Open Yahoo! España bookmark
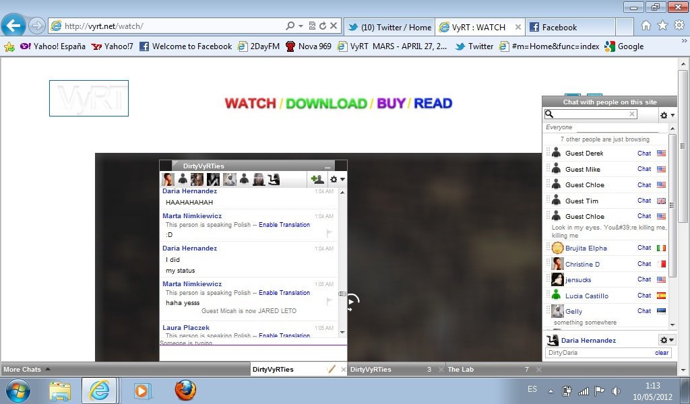 click(x=53, y=46)
